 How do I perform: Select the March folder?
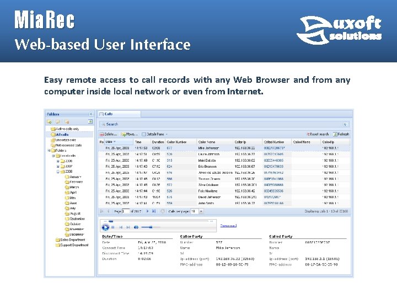pyautogui.click(x=72, y=187)
